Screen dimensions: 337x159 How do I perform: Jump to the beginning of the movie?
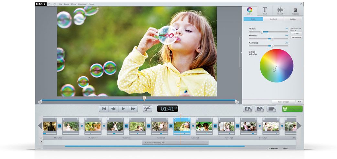104,109
